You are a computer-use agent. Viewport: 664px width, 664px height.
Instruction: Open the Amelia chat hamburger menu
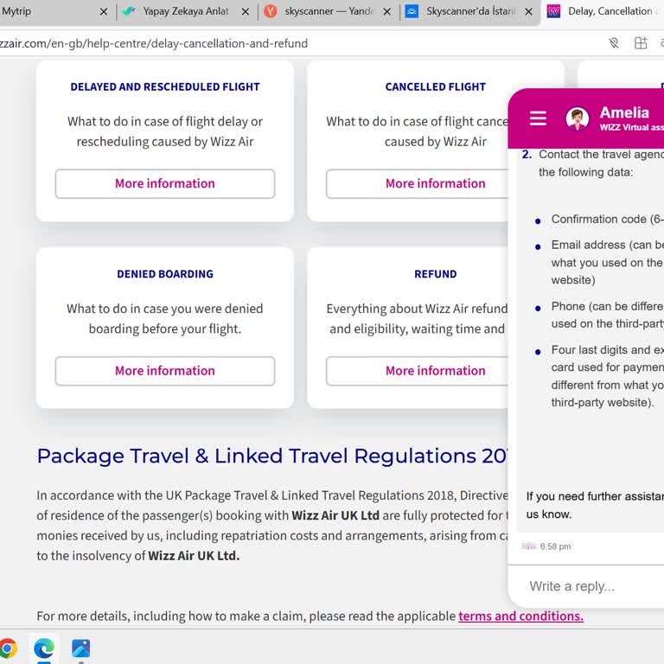point(538,118)
